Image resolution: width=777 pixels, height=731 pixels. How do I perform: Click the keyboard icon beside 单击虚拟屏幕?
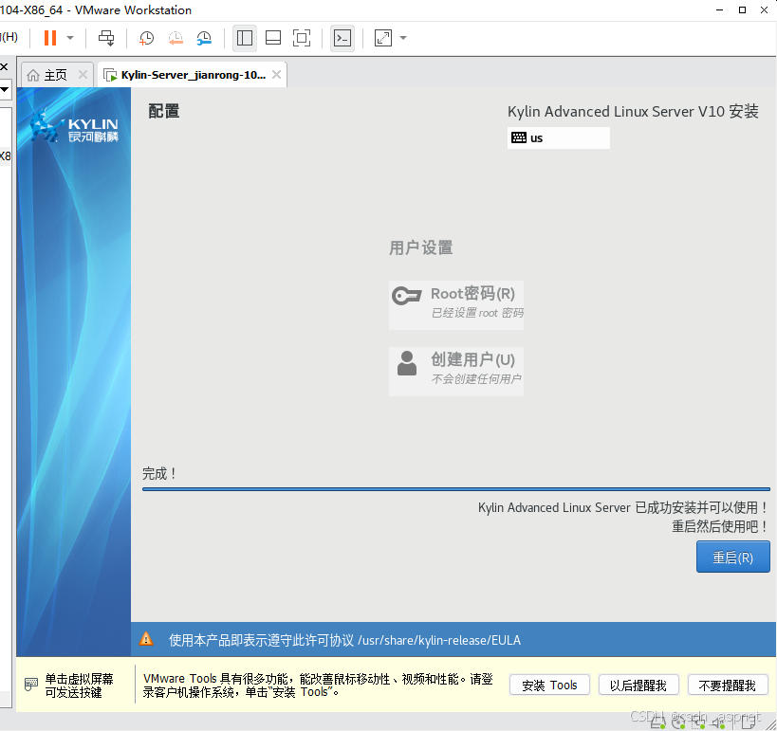tap(31, 685)
